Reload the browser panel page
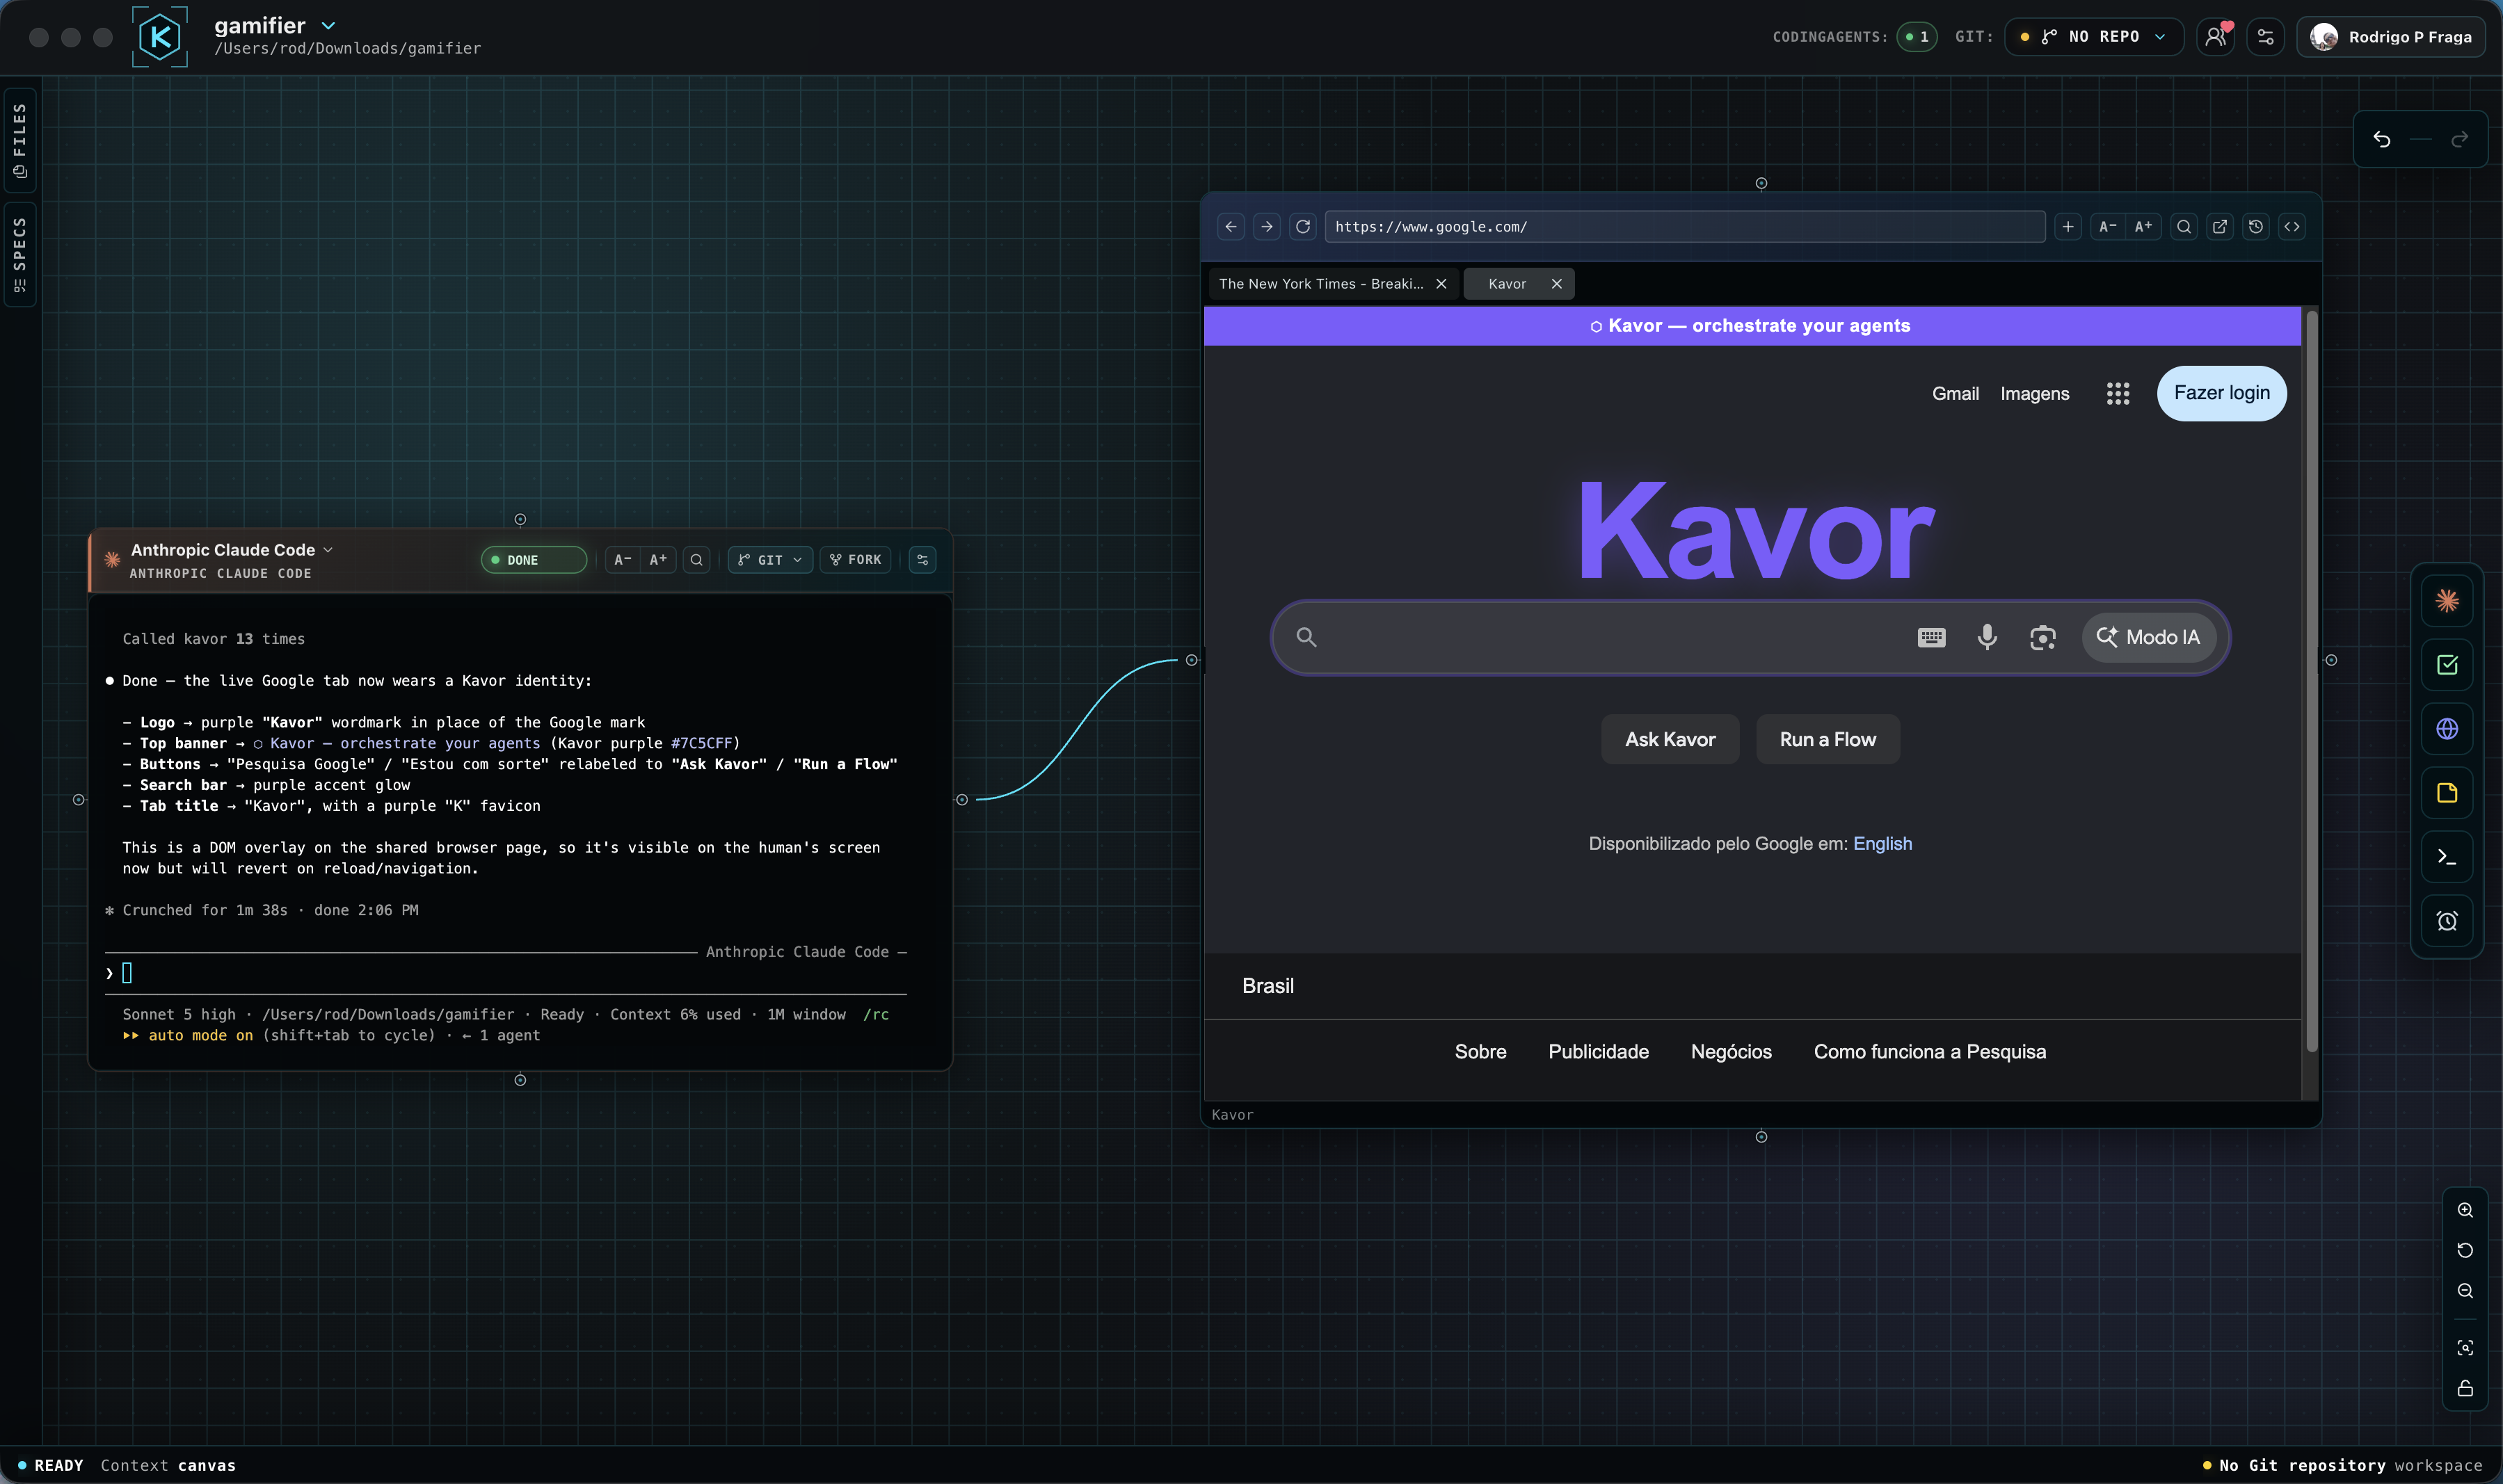Image resolution: width=2503 pixels, height=1484 pixels. (x=1302, y=227)
